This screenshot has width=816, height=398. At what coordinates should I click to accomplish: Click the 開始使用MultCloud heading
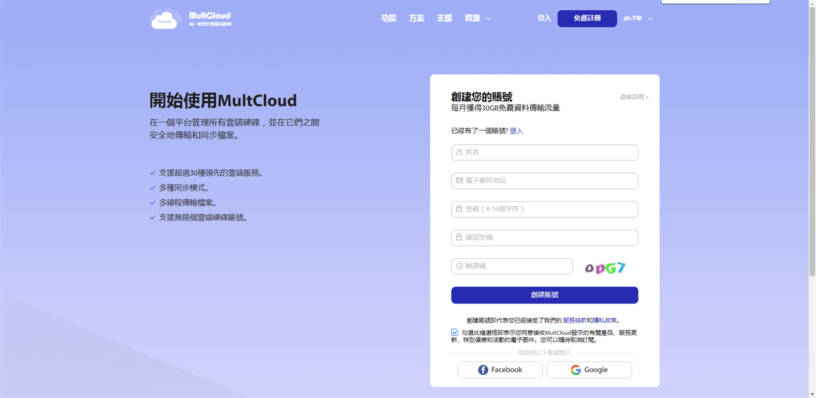click(223, 101)
